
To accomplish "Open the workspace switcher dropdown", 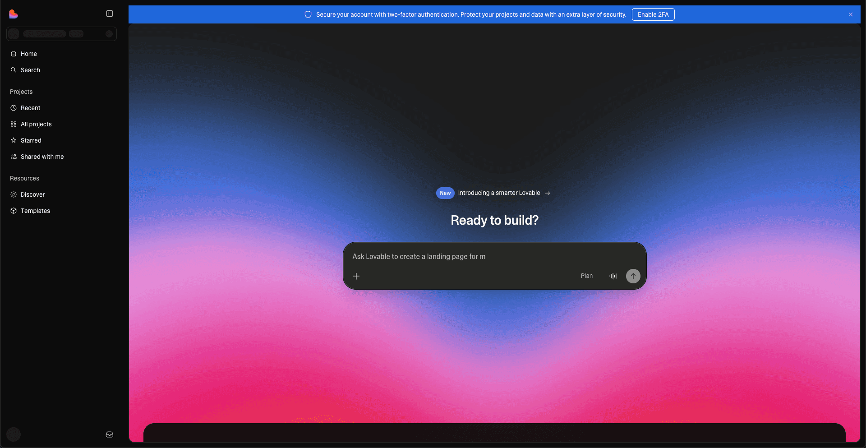I will click(x=61, y=34).
